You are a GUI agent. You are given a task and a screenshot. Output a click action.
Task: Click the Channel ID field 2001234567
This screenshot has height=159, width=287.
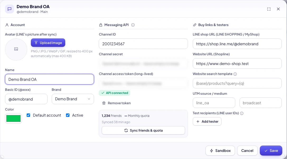point(143,44)
